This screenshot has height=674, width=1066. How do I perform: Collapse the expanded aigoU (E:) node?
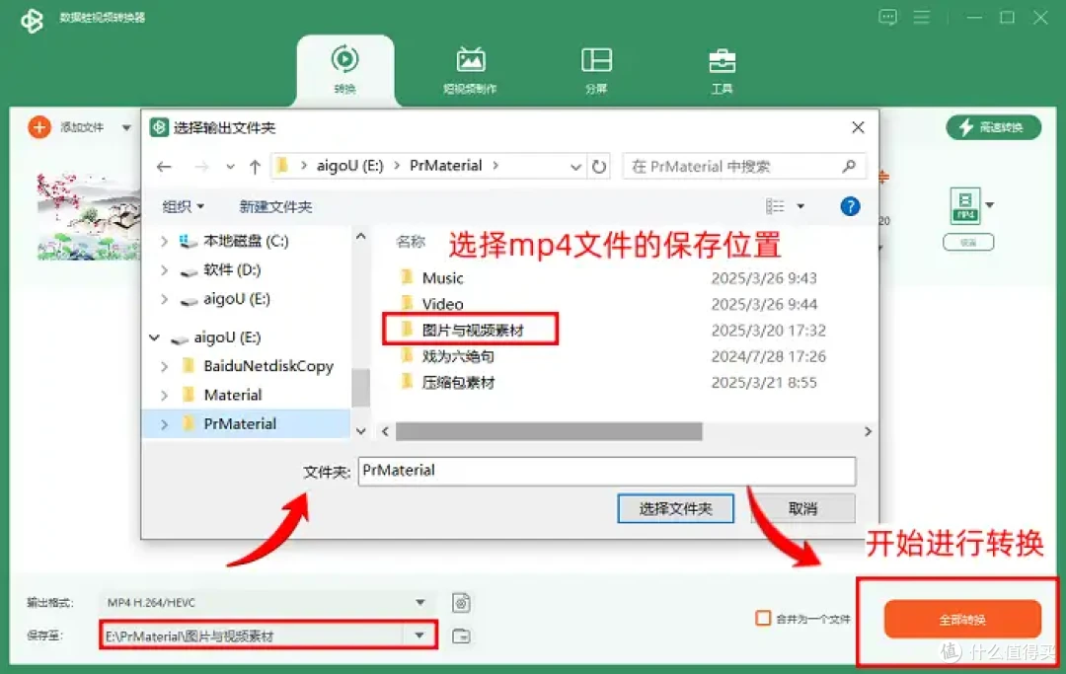click(155, 337)
